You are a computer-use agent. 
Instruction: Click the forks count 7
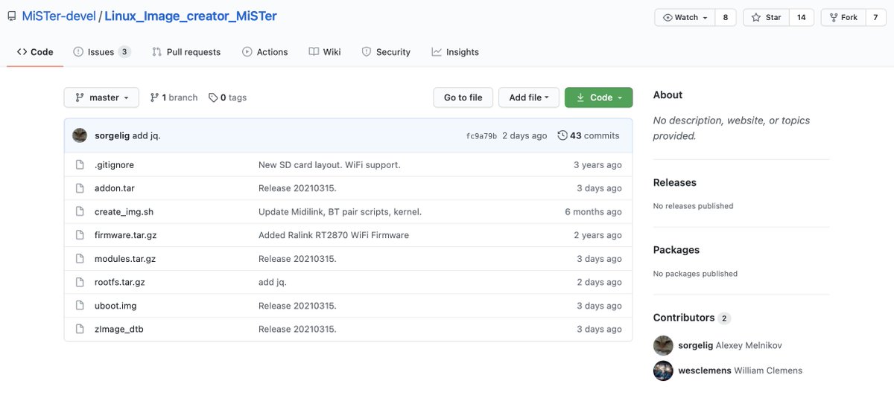point(875,17)
